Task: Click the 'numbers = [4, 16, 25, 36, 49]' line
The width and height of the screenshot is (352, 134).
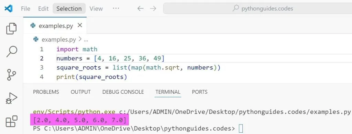Action: coord(110,58)
